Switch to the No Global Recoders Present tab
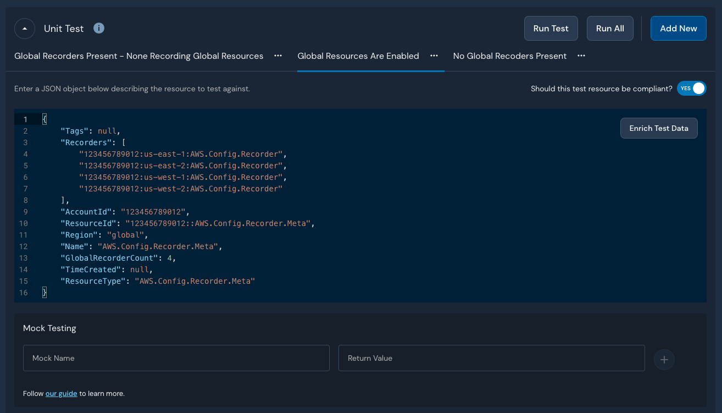 (509, 56)
